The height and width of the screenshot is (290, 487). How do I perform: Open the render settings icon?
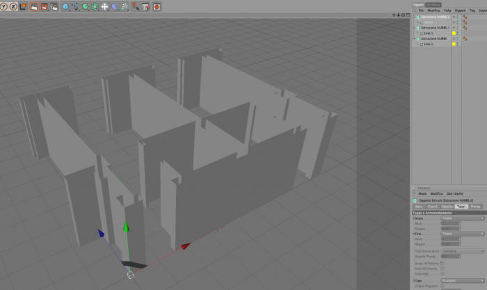[54, 6]
